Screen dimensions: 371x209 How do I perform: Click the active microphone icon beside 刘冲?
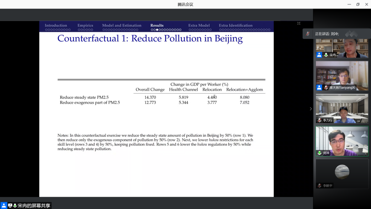319,153
